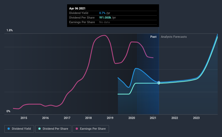The image size is (222, 137).
Task: Click the Past region label
Action: 153,37
